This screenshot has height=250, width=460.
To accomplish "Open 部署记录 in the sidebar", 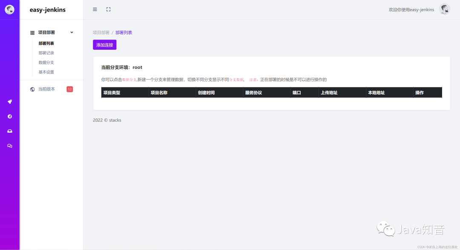I will (46, 53).
